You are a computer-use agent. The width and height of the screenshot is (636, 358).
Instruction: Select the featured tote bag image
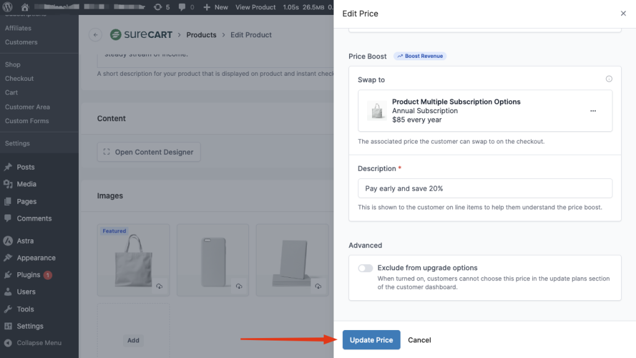(x=133, y=255)
